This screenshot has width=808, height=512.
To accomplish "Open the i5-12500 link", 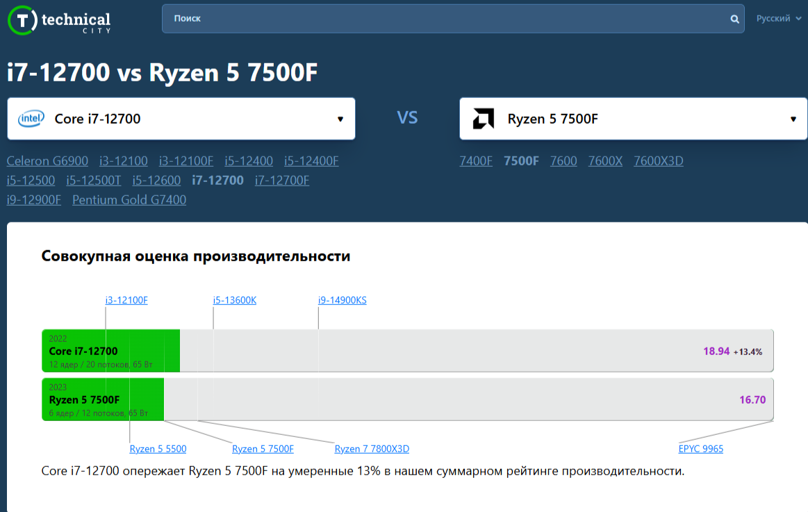I will [x=31, y=181].
